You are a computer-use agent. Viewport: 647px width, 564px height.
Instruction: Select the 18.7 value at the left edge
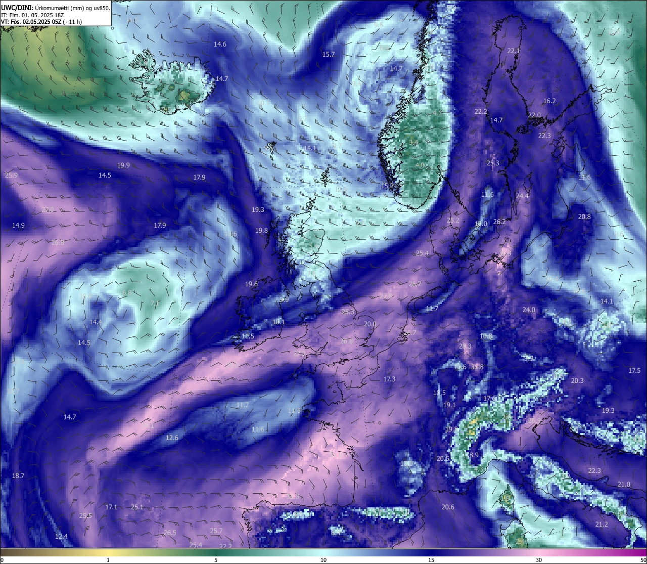(x=18, y=476)
